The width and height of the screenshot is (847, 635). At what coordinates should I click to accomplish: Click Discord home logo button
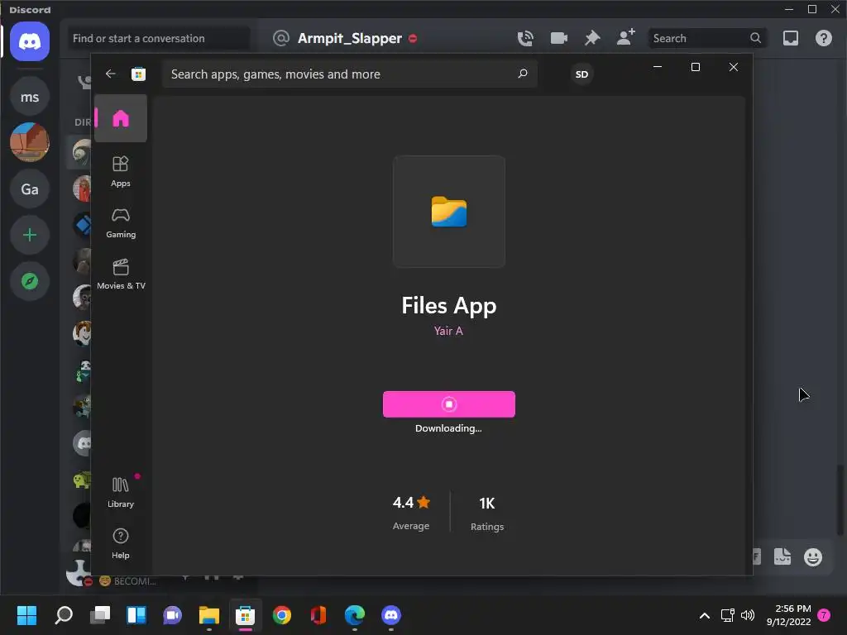point(30,41)
